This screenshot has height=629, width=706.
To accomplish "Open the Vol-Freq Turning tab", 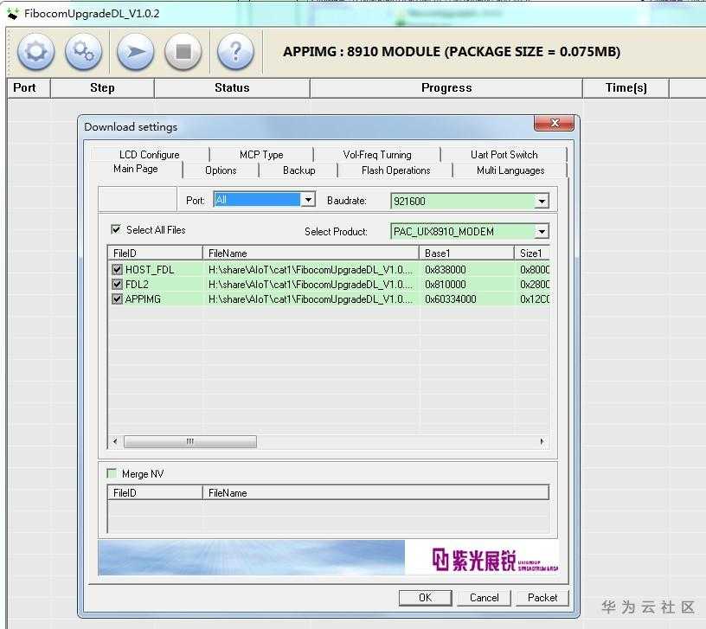I will [377, 154].
